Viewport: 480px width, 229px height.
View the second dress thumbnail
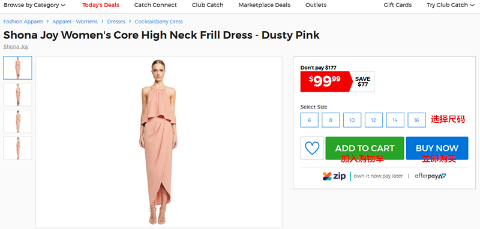[18, 95]
